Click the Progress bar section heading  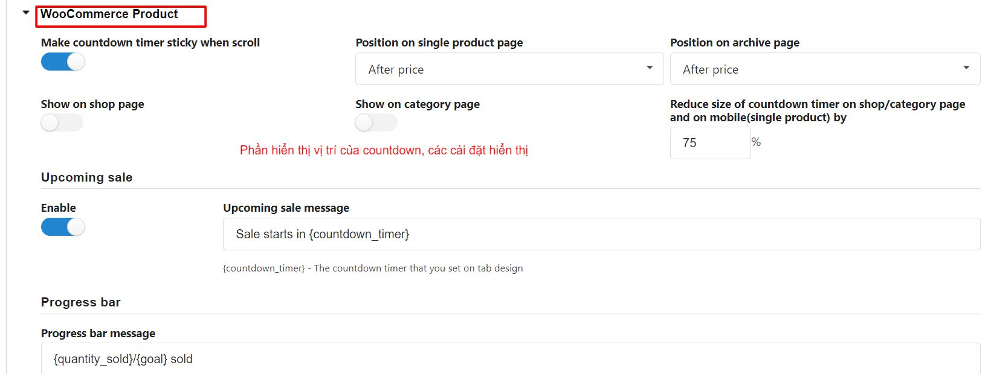(80, 302)
